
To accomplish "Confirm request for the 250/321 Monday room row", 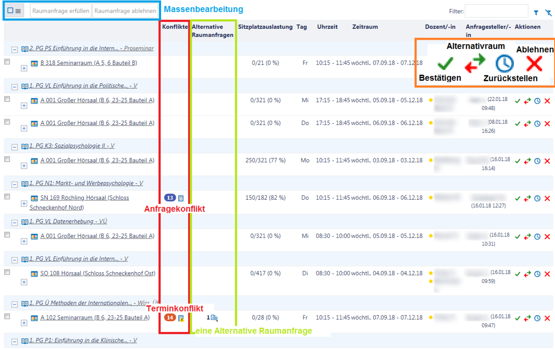I will point(518,161).
